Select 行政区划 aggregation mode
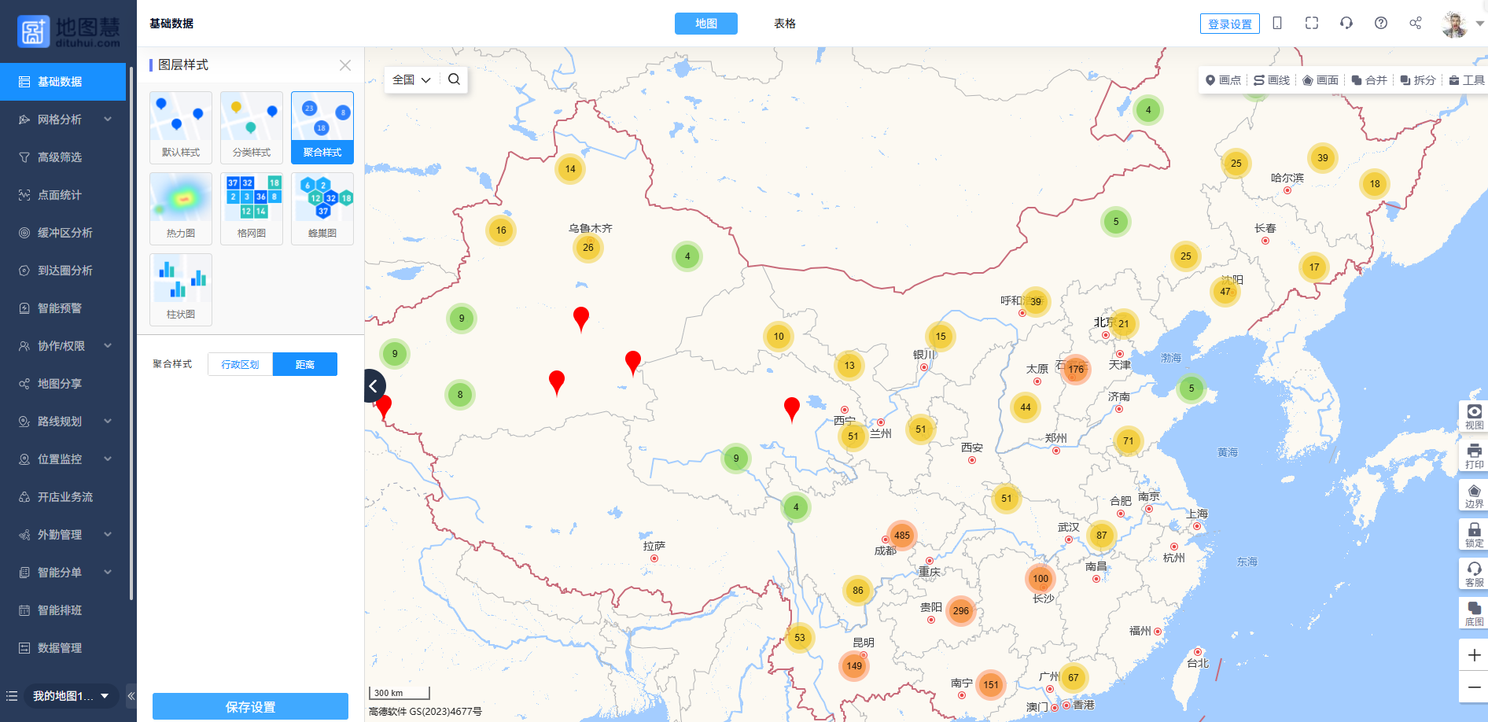 coord(240,364)
